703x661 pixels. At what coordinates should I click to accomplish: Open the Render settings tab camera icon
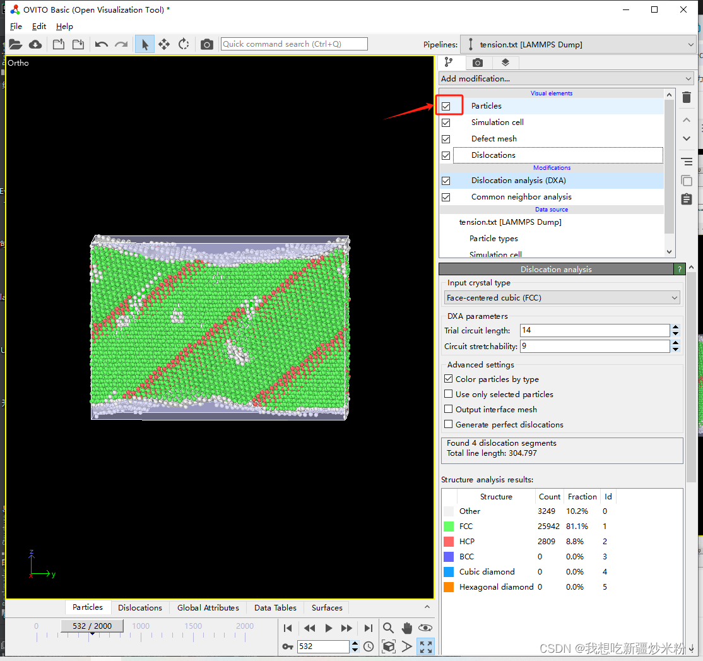tap(478, 63)
